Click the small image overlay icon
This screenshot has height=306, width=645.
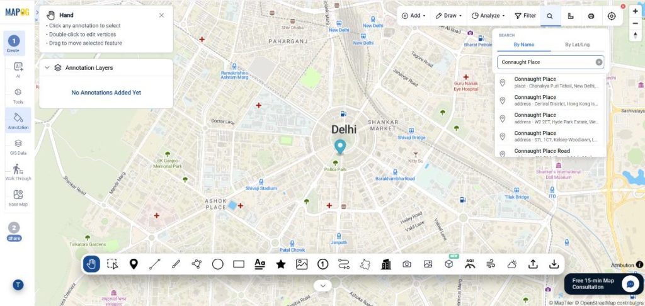[x=428, y=264]
